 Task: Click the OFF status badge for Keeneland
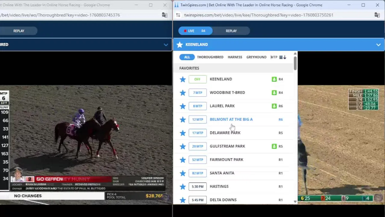pyautogui.click(x=198, y=79)
